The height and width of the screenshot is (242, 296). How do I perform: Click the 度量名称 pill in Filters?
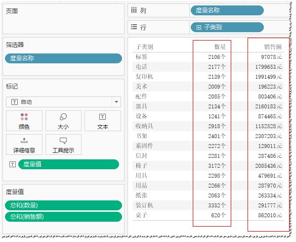click(63, 58)
